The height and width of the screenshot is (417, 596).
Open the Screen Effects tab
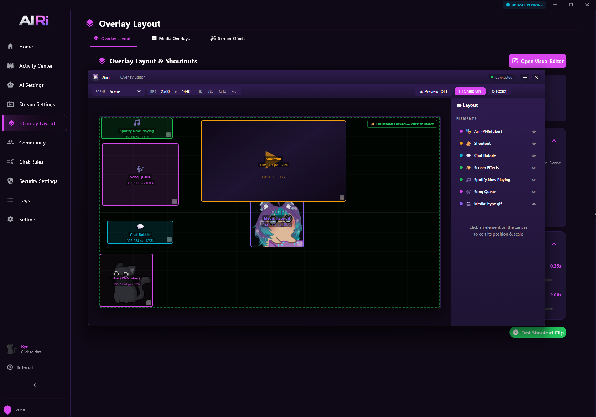pyautogui.click(x=227, y=38)
